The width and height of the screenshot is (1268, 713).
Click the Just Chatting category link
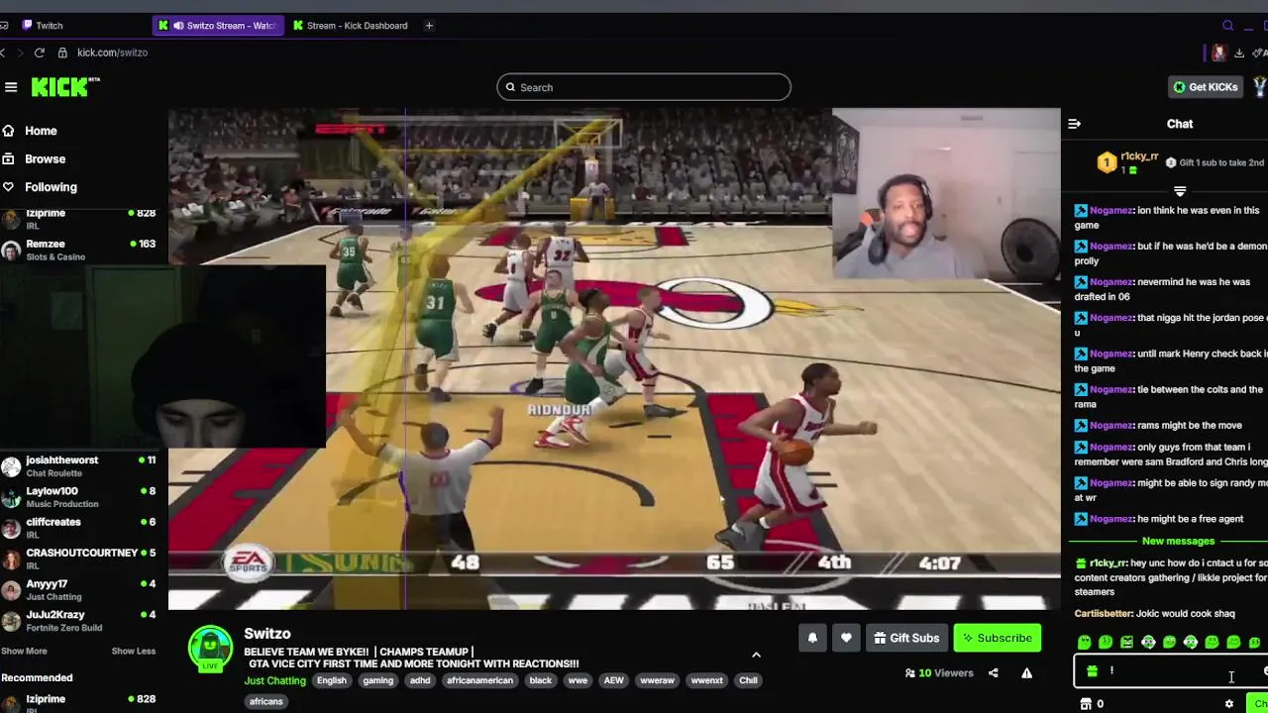274,681
